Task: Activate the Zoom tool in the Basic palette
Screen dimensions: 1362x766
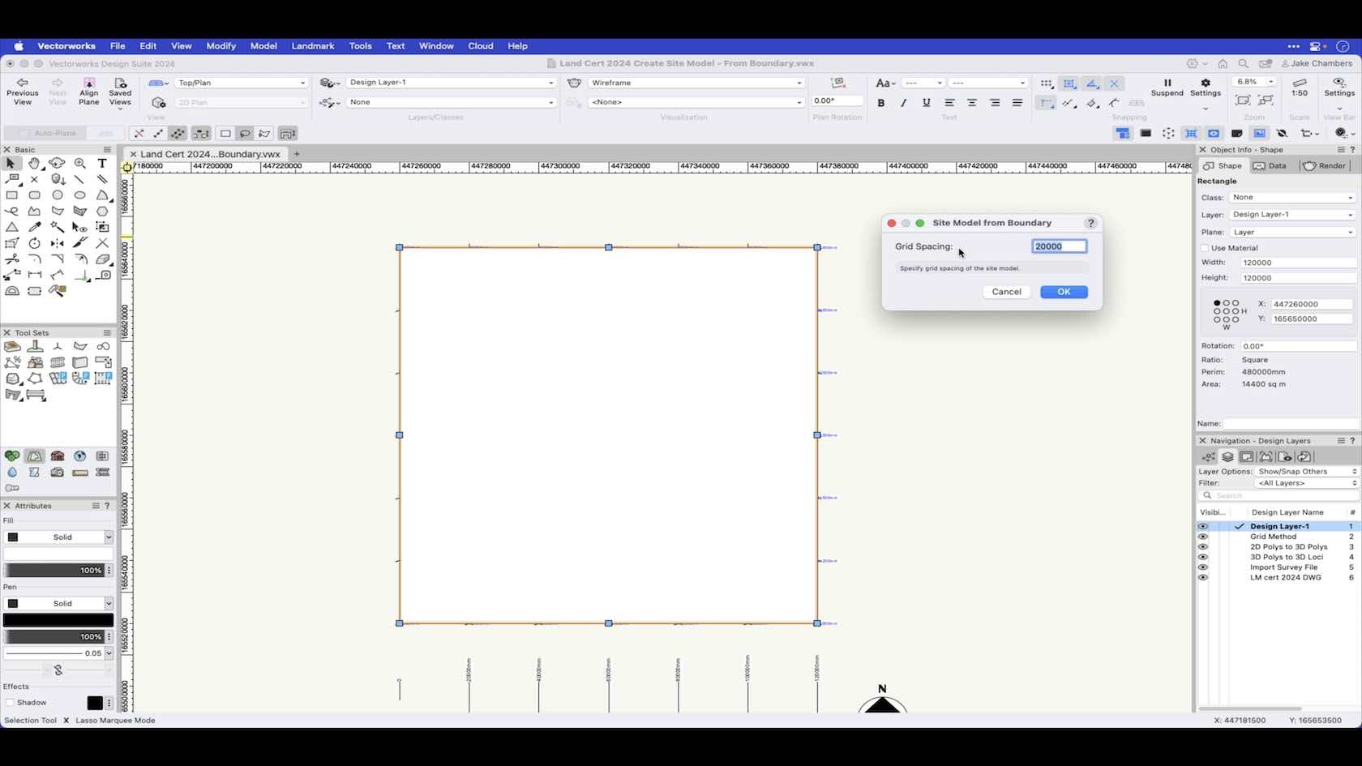Action: (x=80, y=163)
